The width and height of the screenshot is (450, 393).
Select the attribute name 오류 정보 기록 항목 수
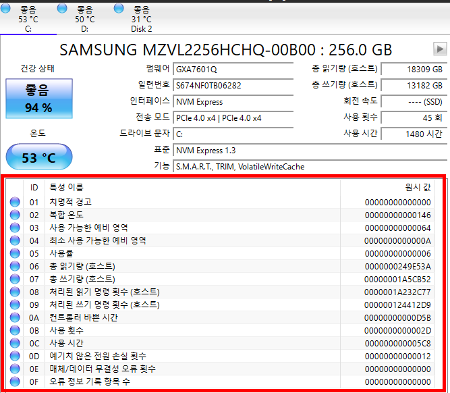tap(90, 382)
